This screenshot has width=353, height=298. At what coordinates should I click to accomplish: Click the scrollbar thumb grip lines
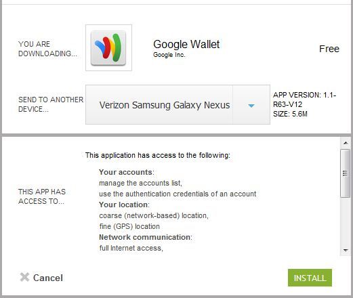(x=345, y=173)
